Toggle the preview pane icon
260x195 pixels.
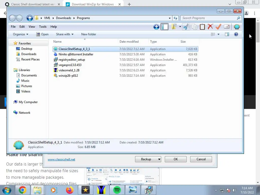coord(227,34)
